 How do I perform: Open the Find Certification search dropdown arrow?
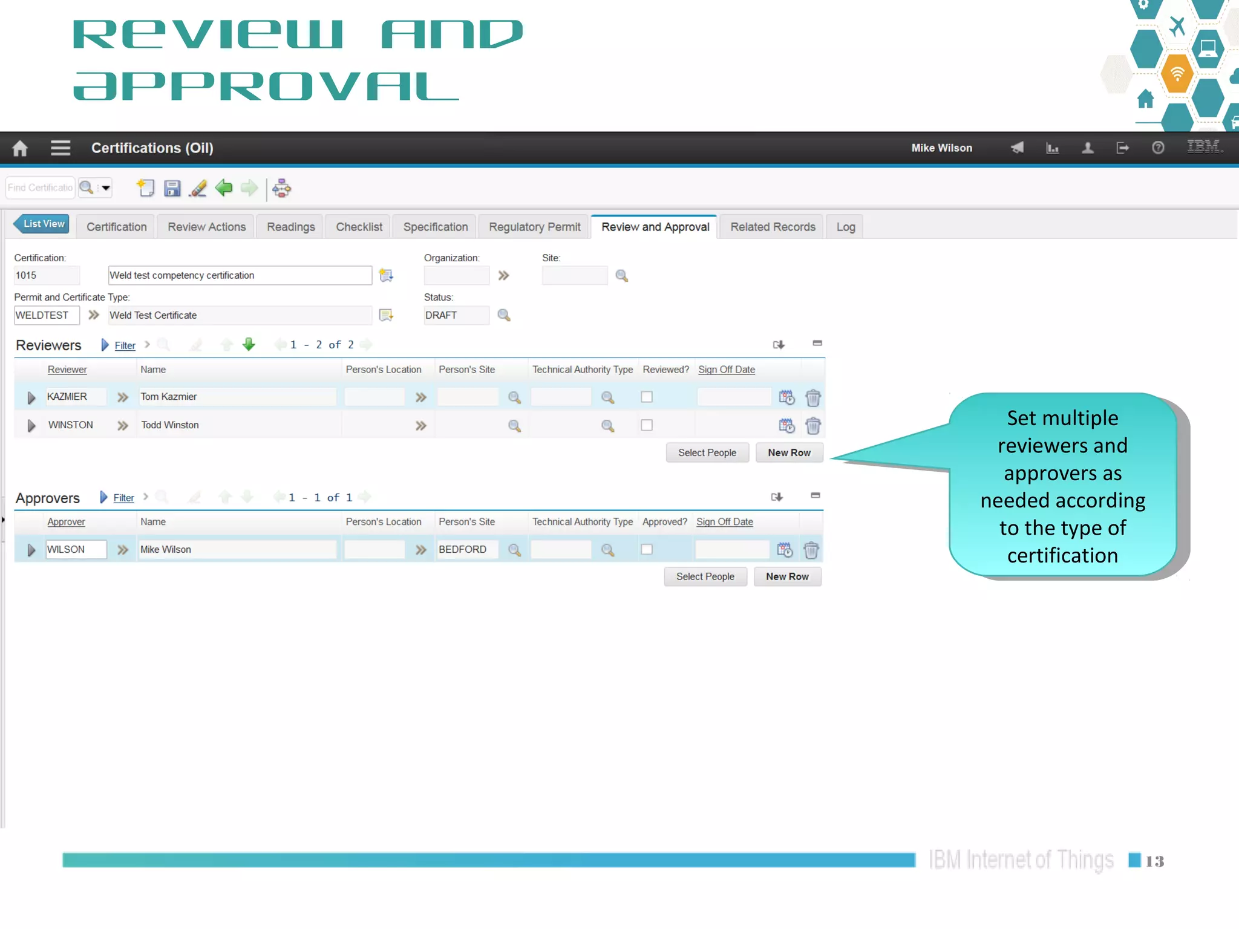tap(106, 188)
